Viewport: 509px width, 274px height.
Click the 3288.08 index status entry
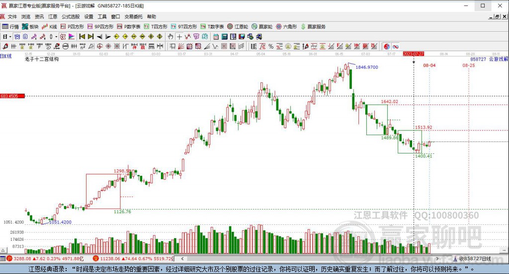tap(44, 259)
